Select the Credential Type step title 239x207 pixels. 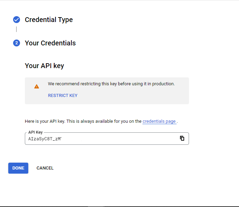click(x=49, y=20)
